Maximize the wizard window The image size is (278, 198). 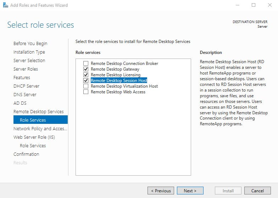[253, 5]
